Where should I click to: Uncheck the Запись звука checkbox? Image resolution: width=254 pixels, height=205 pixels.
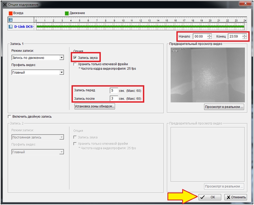pyautogui.click(x=75, y=58)
